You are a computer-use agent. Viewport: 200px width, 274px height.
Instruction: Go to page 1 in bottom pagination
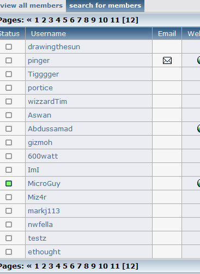point(37,266)
